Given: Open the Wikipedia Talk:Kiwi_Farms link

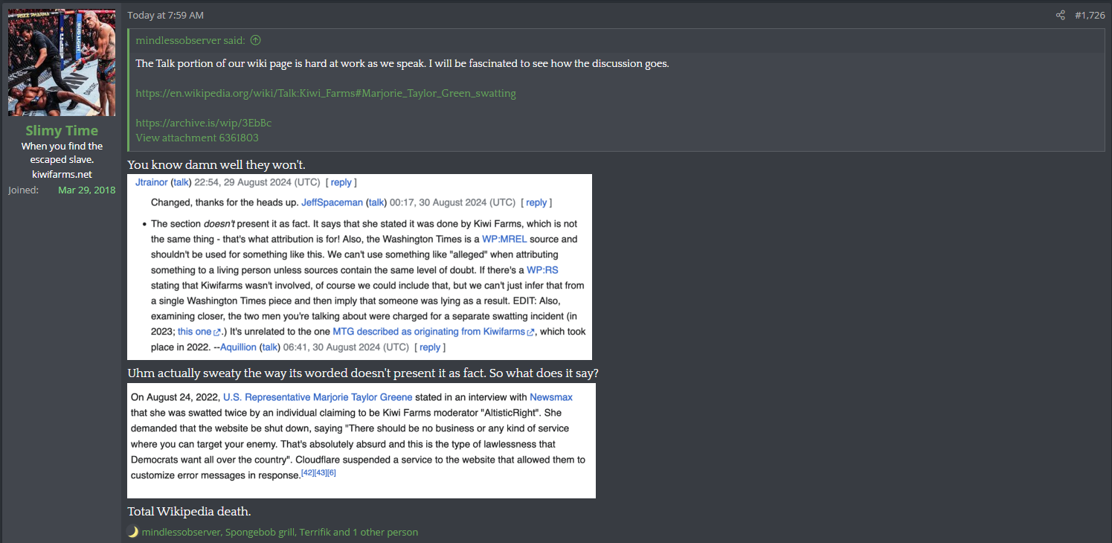Looking at the screenshot, I should click(326, 93).
